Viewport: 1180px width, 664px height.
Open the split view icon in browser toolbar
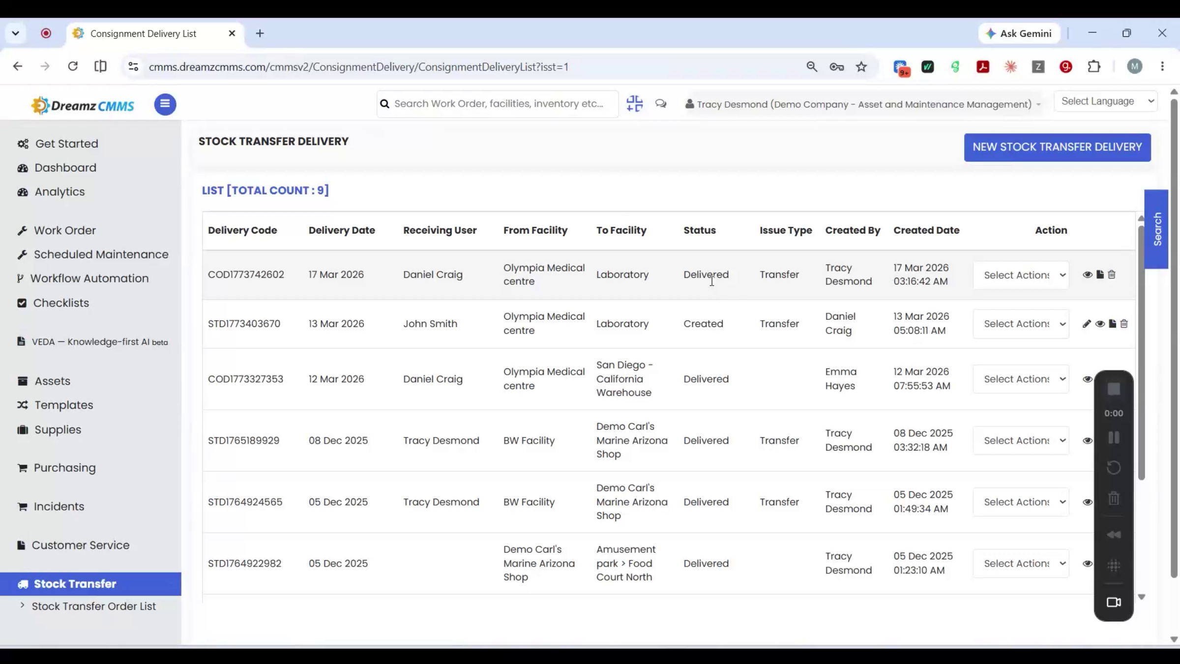click(x=100, y=66)
